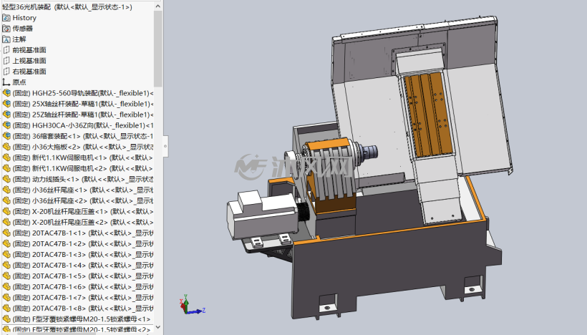Click the 新代1.1KW伺服电机<1> part icon
This screenshot has height=335, width=587.
click(x=6, y=157)
